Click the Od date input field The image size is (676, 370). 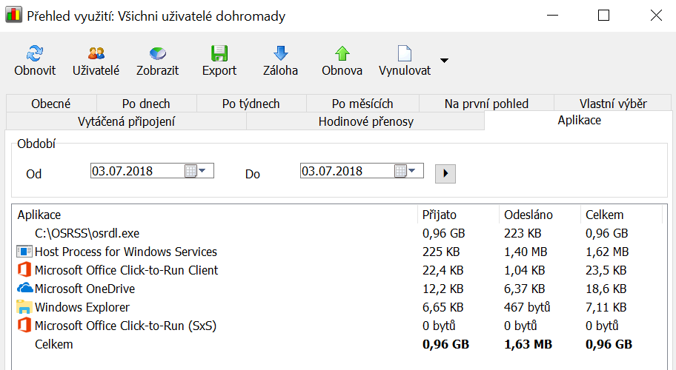click(136, 171)
